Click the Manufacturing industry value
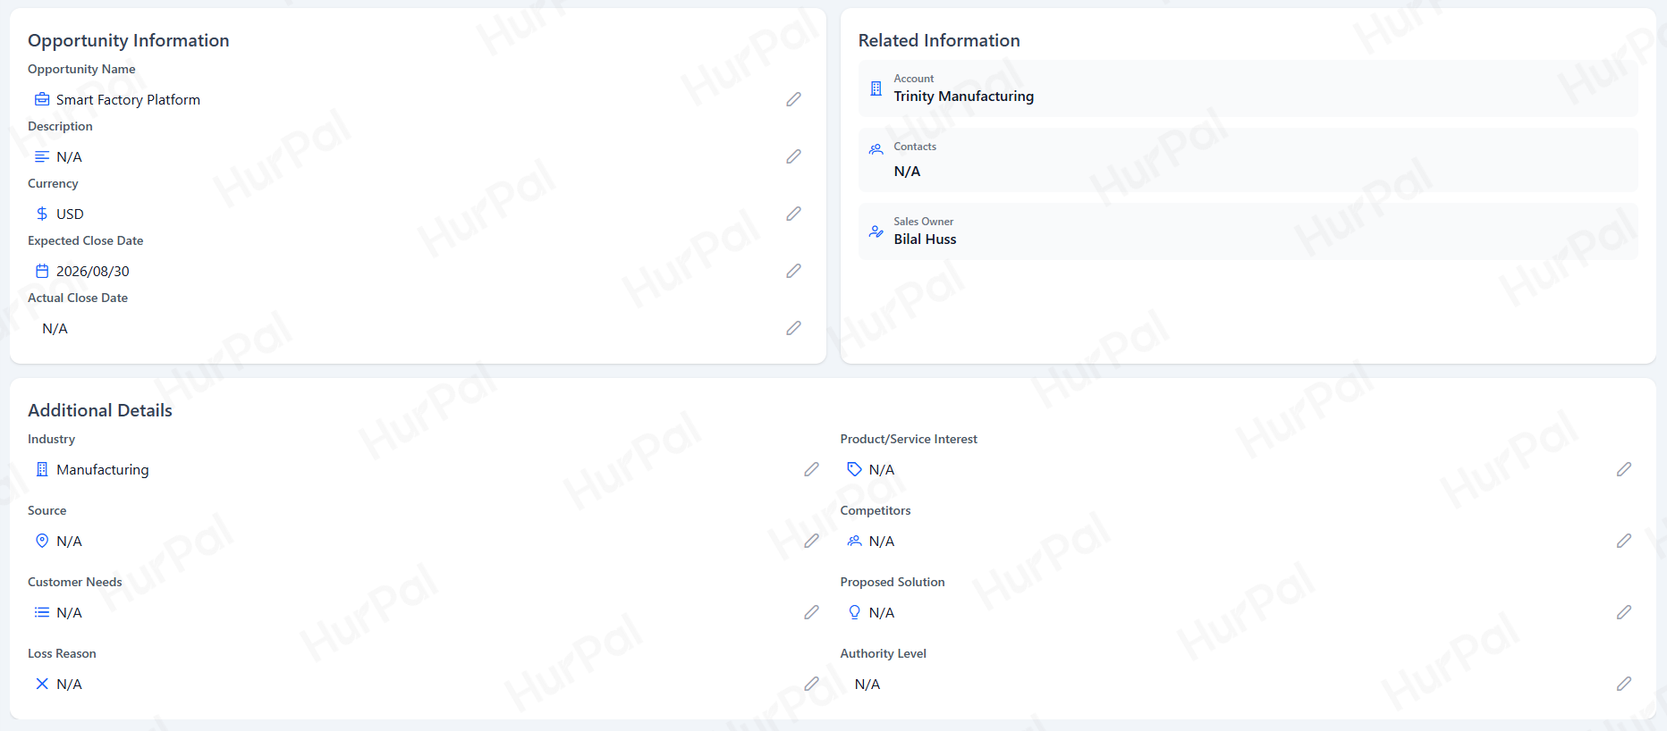Viewport: 1667px width, 731px height. [103, 469]
